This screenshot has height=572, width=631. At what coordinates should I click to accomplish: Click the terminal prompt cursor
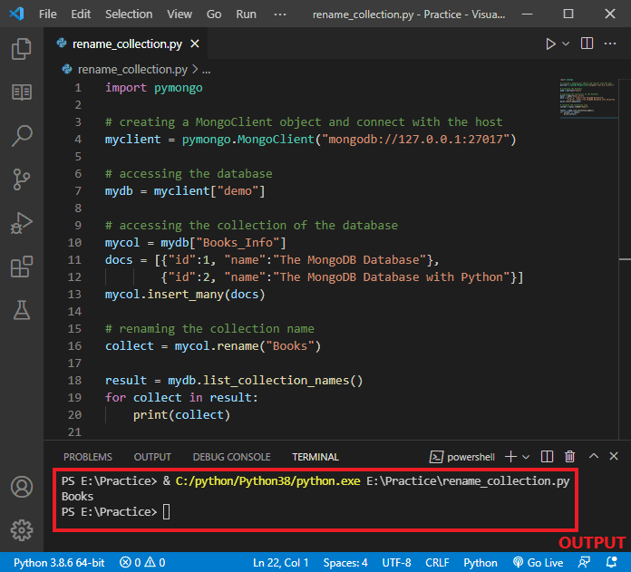166,512
